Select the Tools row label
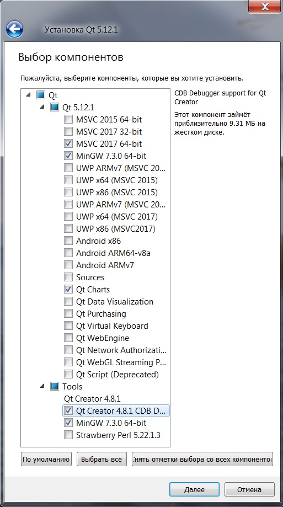This screenshot has height=507, width=283. (x=72, y=386)
